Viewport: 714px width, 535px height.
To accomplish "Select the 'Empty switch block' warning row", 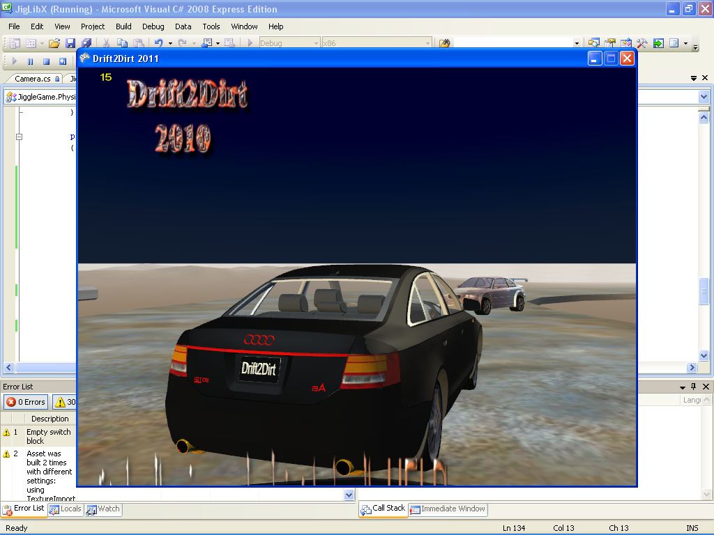I will click(38, 436).
